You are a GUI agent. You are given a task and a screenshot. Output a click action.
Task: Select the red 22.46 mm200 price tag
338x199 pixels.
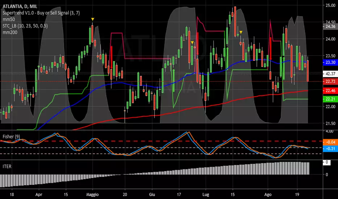330,90
